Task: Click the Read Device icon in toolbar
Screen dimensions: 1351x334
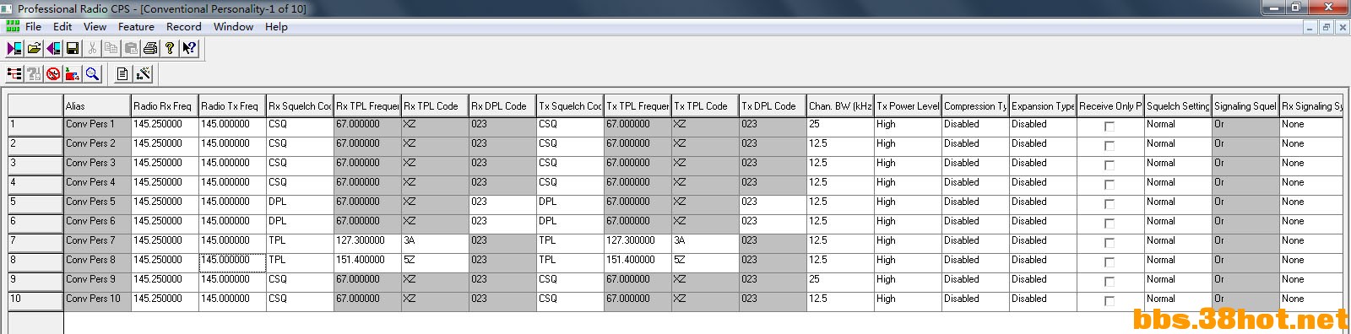Action: coord(15,48)
